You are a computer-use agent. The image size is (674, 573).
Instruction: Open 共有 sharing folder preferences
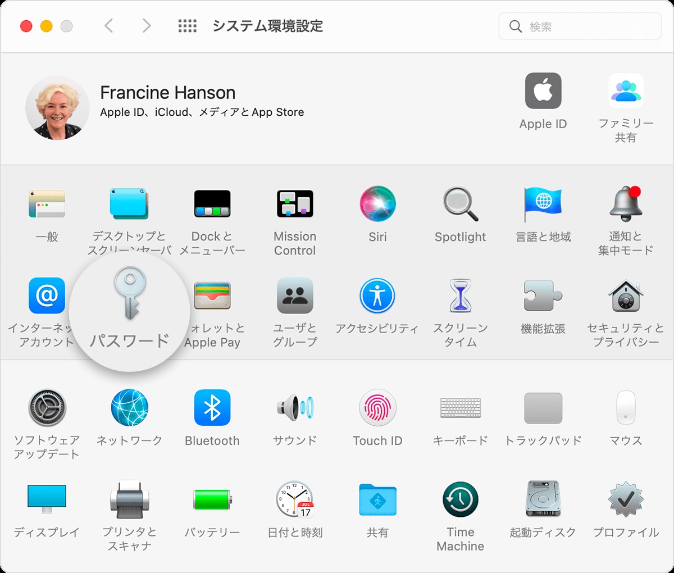[x=377, y=499]
